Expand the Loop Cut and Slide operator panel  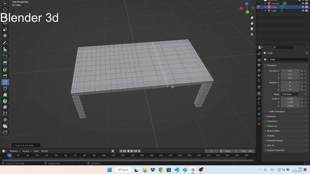click(26, 145)
